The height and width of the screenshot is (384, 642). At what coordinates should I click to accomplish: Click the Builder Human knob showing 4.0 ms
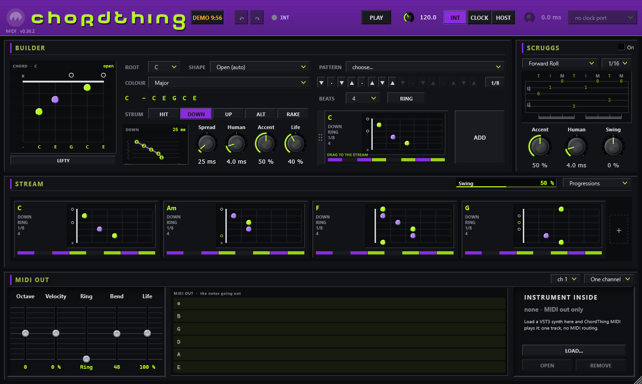[236, 143]
